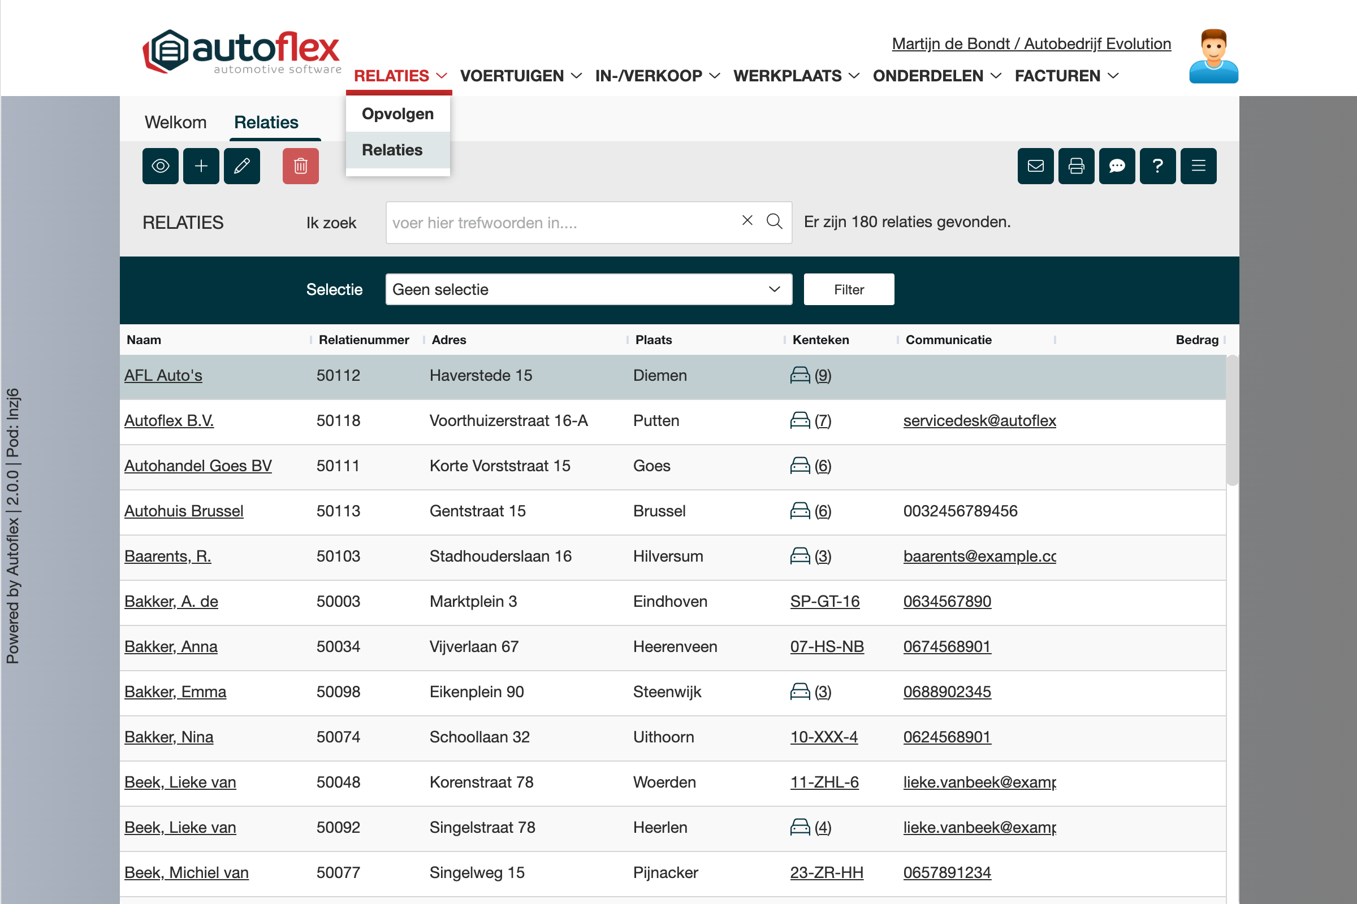The height and width of the screenshot is (904, 1357).
Task: Select Opvolgen in the Relaties submenu
Action: click(x=397, y=114)
